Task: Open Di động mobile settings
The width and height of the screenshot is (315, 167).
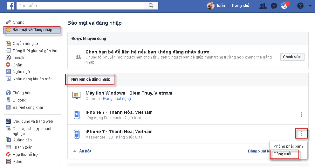Action: point(19,100)
